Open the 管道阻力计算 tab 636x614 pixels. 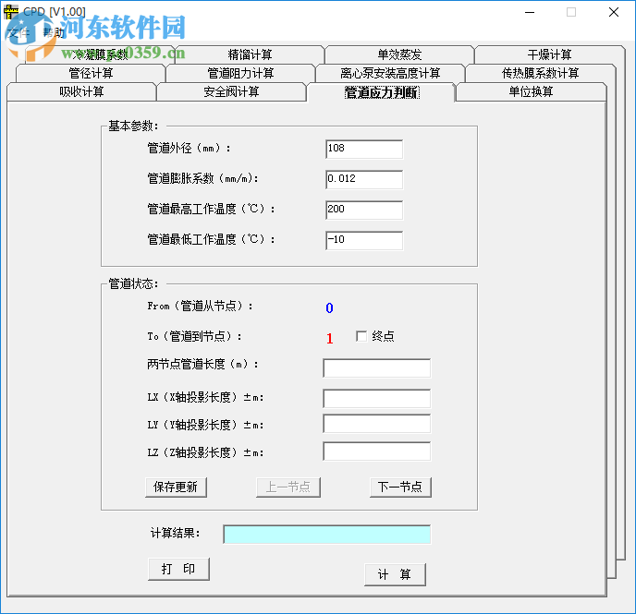pyautogui.click(x=240, y=73)
